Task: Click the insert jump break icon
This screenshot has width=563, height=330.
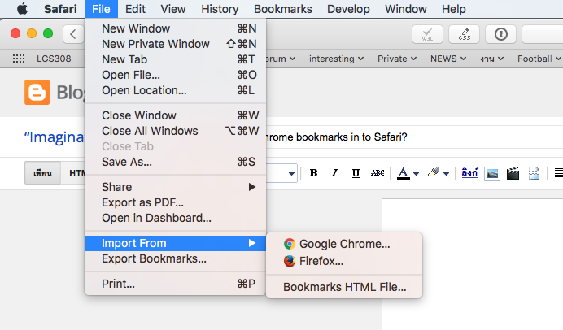Action: pyautogui.click(x=534, y=173)
